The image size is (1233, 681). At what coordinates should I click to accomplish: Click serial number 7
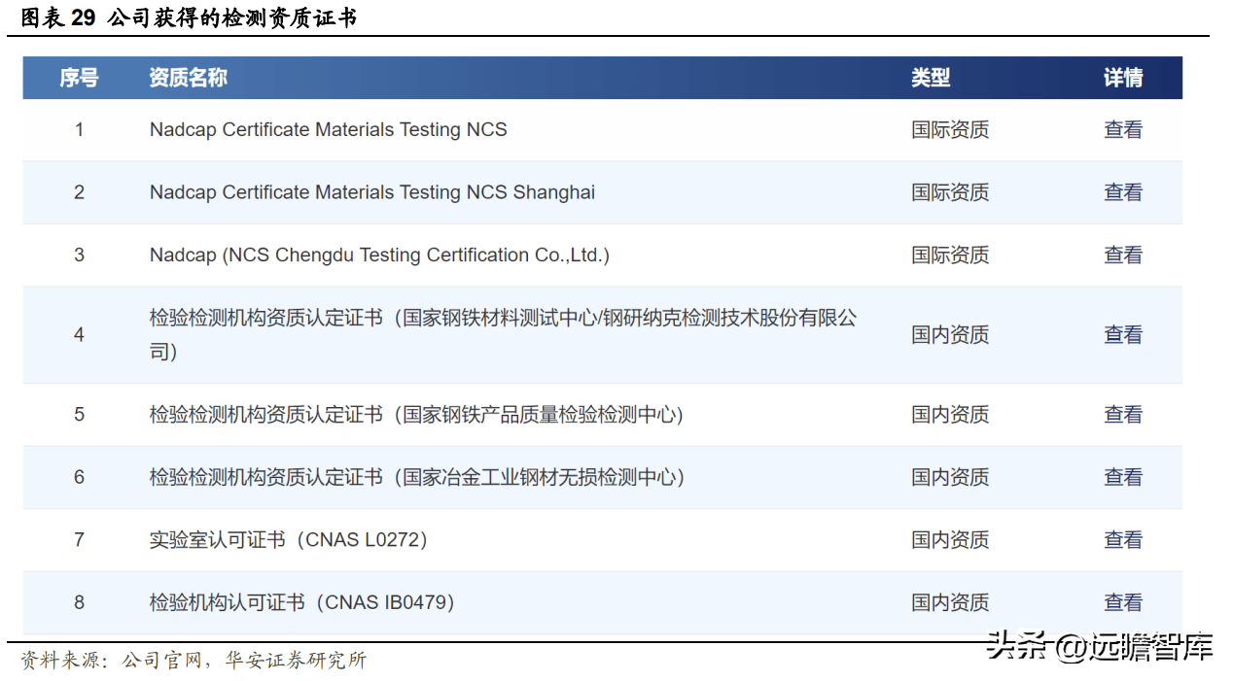pos(80,539)
